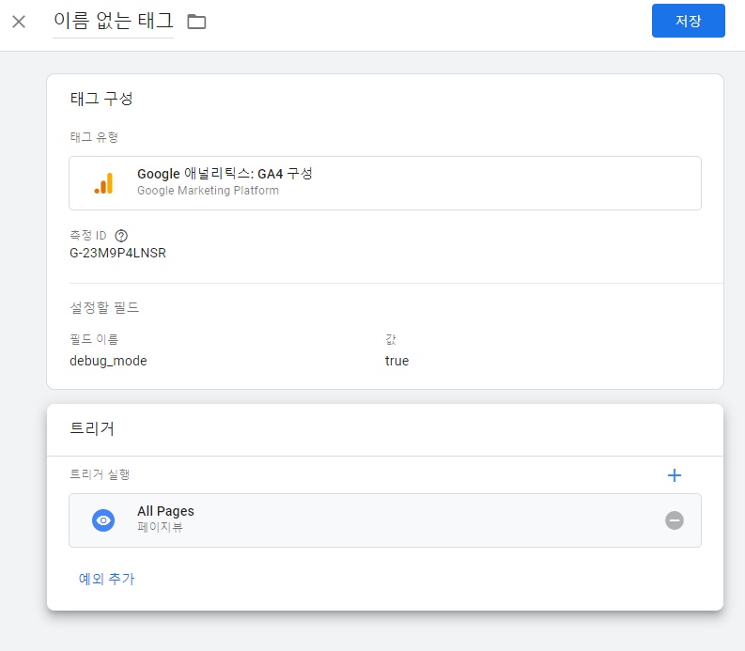Viewport: 745px width, 651px height.
Task: Close the tag editor with X icon
Action: 19,22
